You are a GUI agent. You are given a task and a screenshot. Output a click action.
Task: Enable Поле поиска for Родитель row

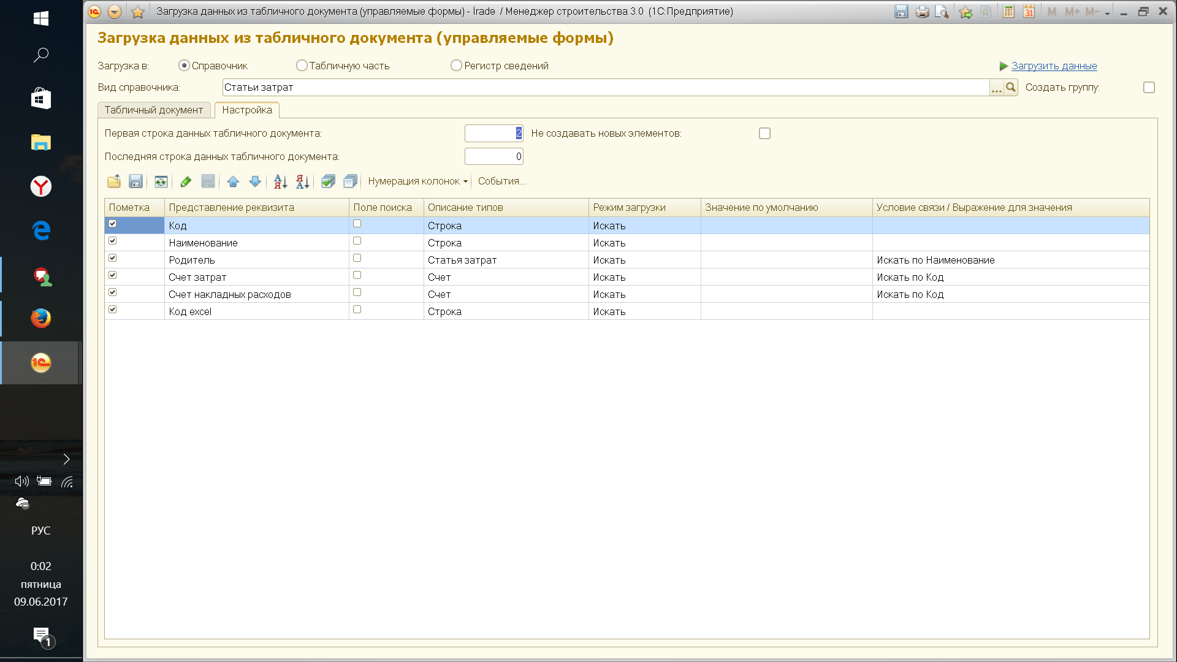[x=357, y=258]
